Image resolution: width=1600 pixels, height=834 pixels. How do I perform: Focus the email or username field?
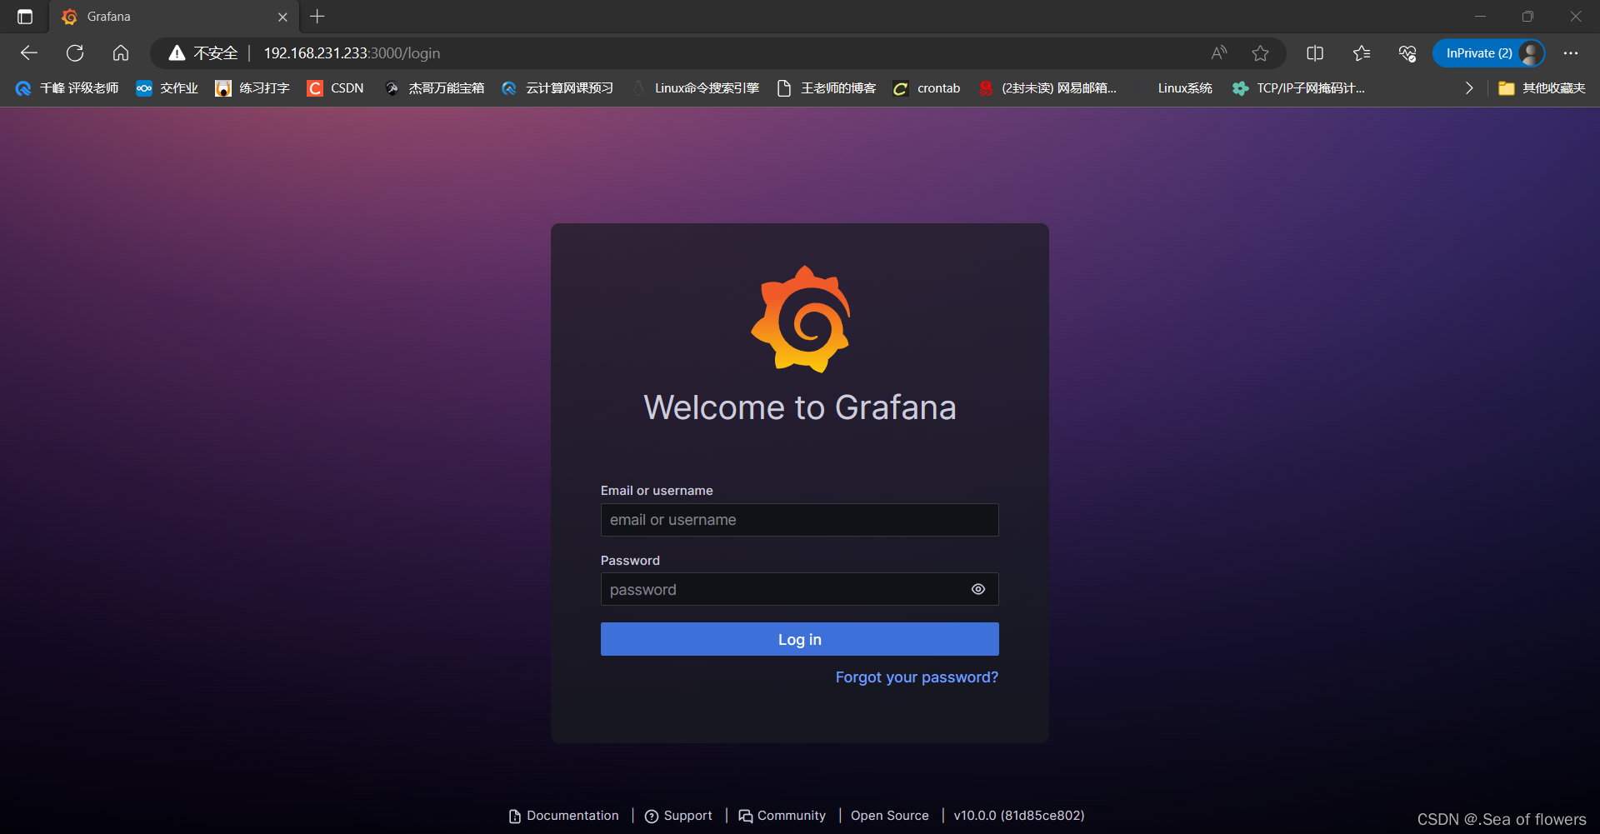click(x=800, y=520)
